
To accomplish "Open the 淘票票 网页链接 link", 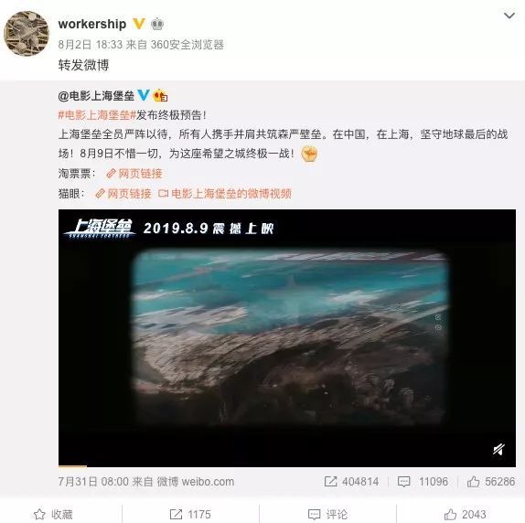I will [134, 174].
